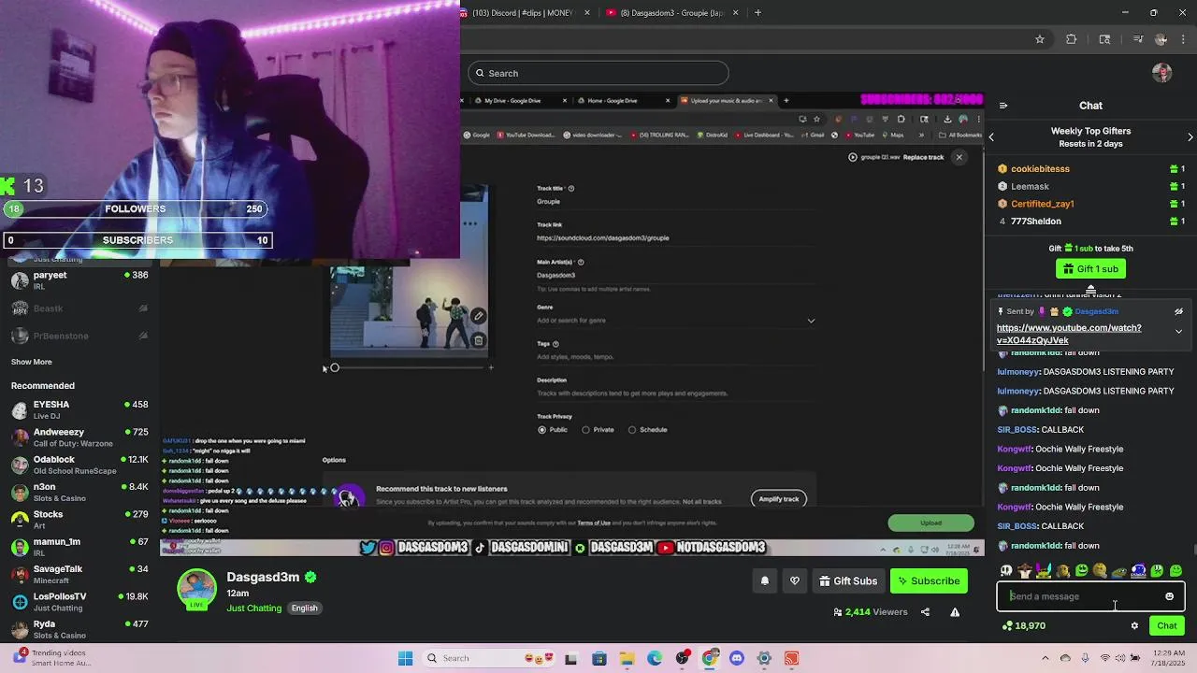Close the track upload form X
Viewport: 1197px width, 673px height.
[959, 157]
